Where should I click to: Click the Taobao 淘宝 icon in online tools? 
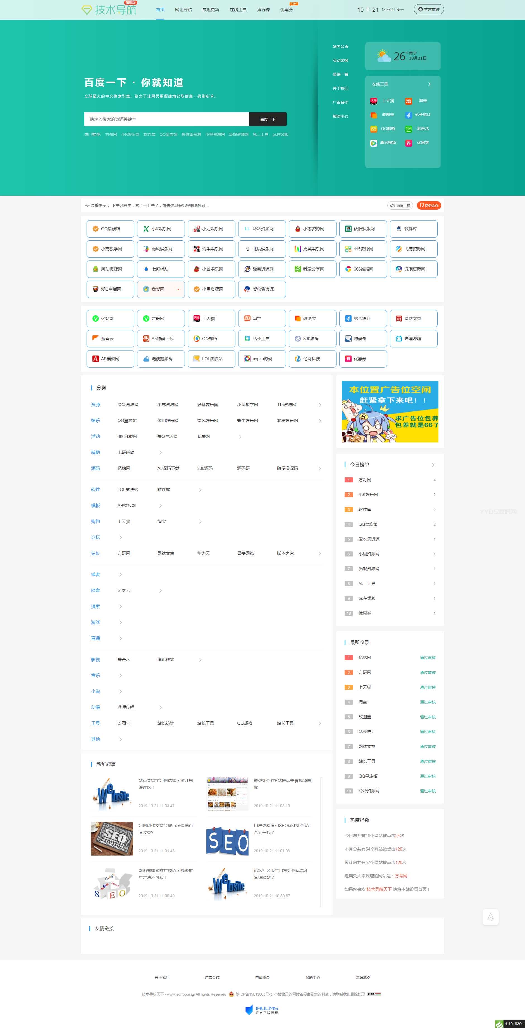409,101
